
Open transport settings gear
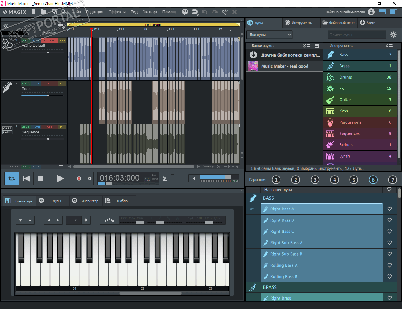90,178
